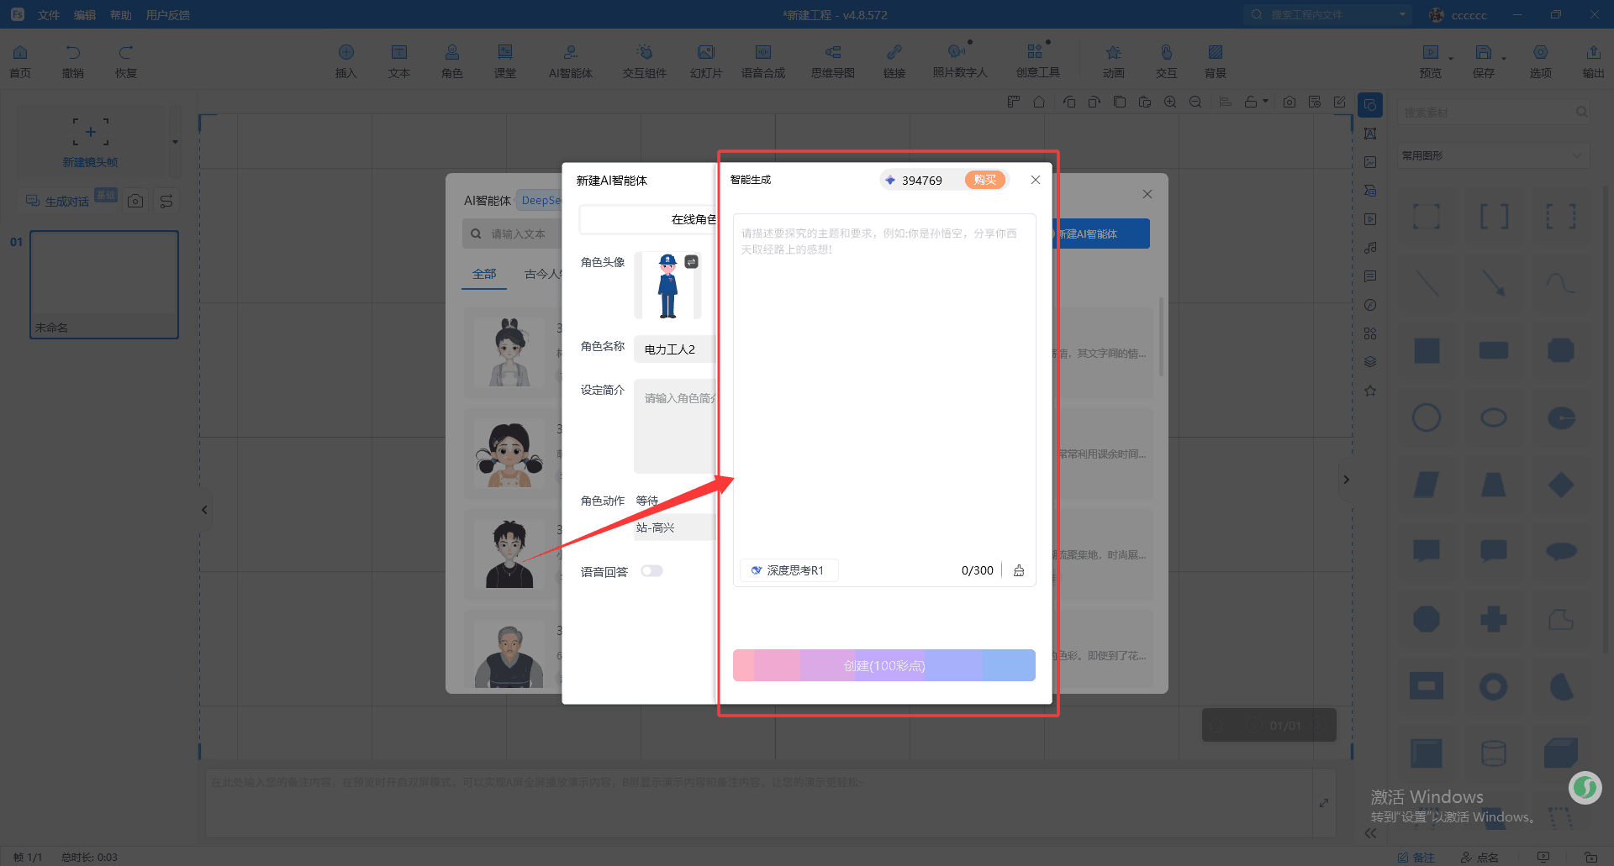
Task: Select the 全部 tab
Action: [484, 274]
